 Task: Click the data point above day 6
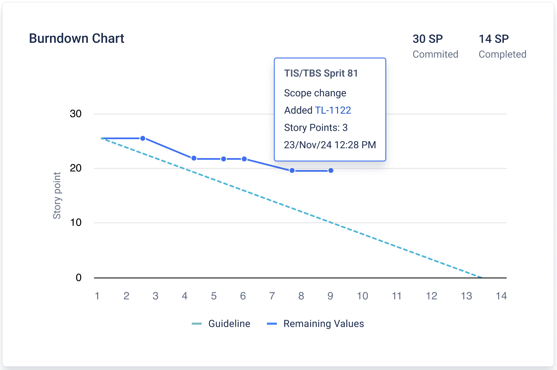pyautogui.click(x=244, y=159)
